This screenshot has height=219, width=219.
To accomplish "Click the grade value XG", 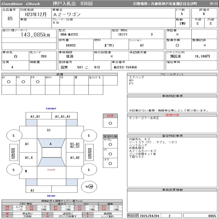I will pos(56,22).
